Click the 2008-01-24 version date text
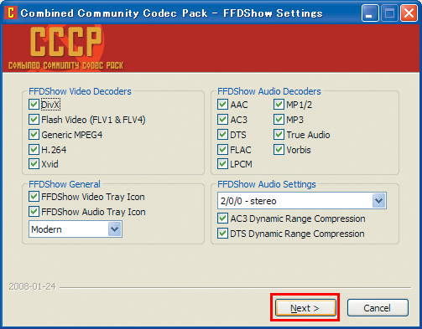 pos(33,286)
